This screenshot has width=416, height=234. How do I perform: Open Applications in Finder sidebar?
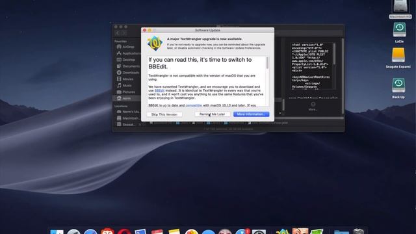coord(128,53)
